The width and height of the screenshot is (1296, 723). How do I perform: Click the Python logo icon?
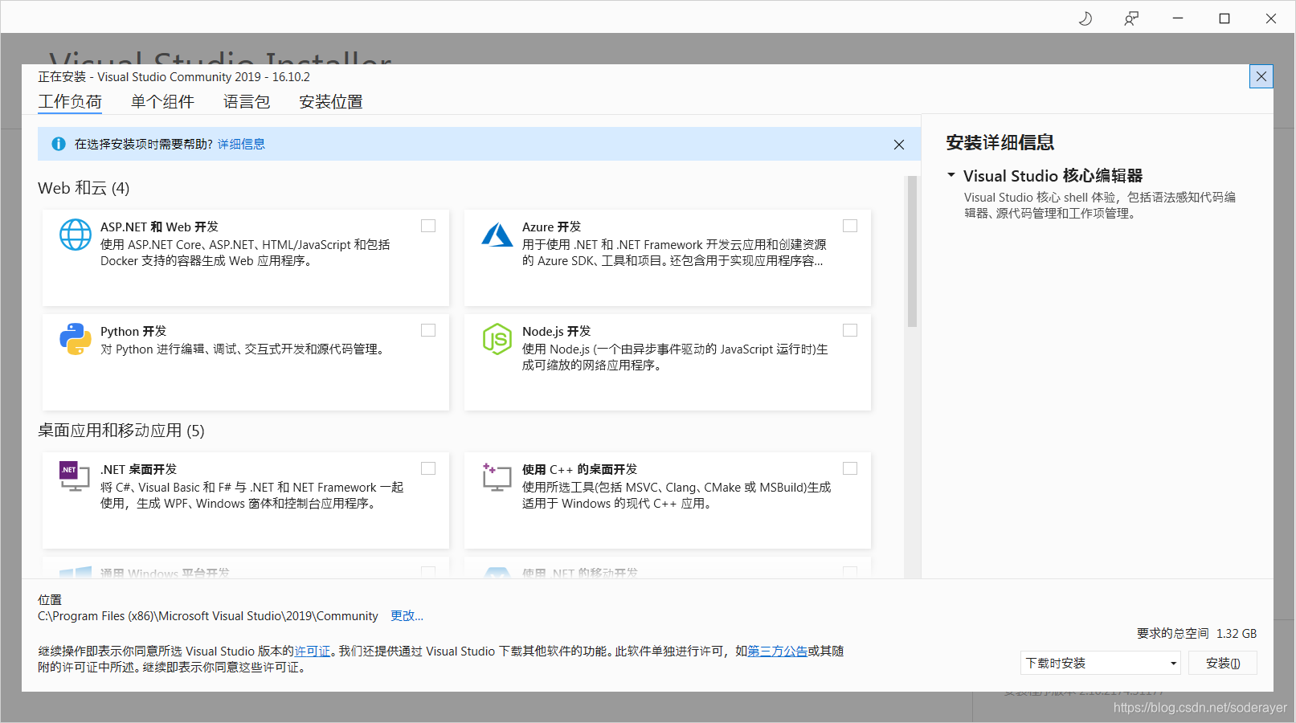tap(76, 339)
